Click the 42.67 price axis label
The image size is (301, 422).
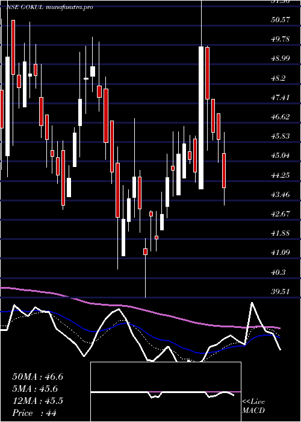[281, 214]
